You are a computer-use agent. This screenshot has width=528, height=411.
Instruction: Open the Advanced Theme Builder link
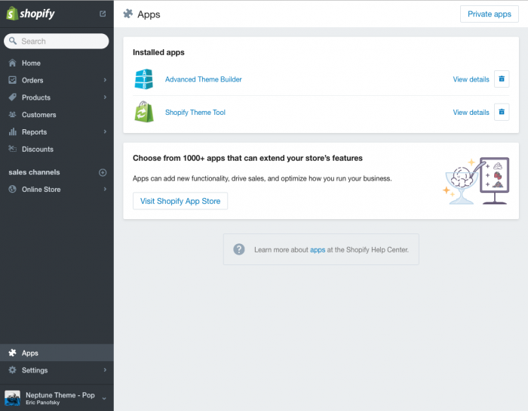204,79
